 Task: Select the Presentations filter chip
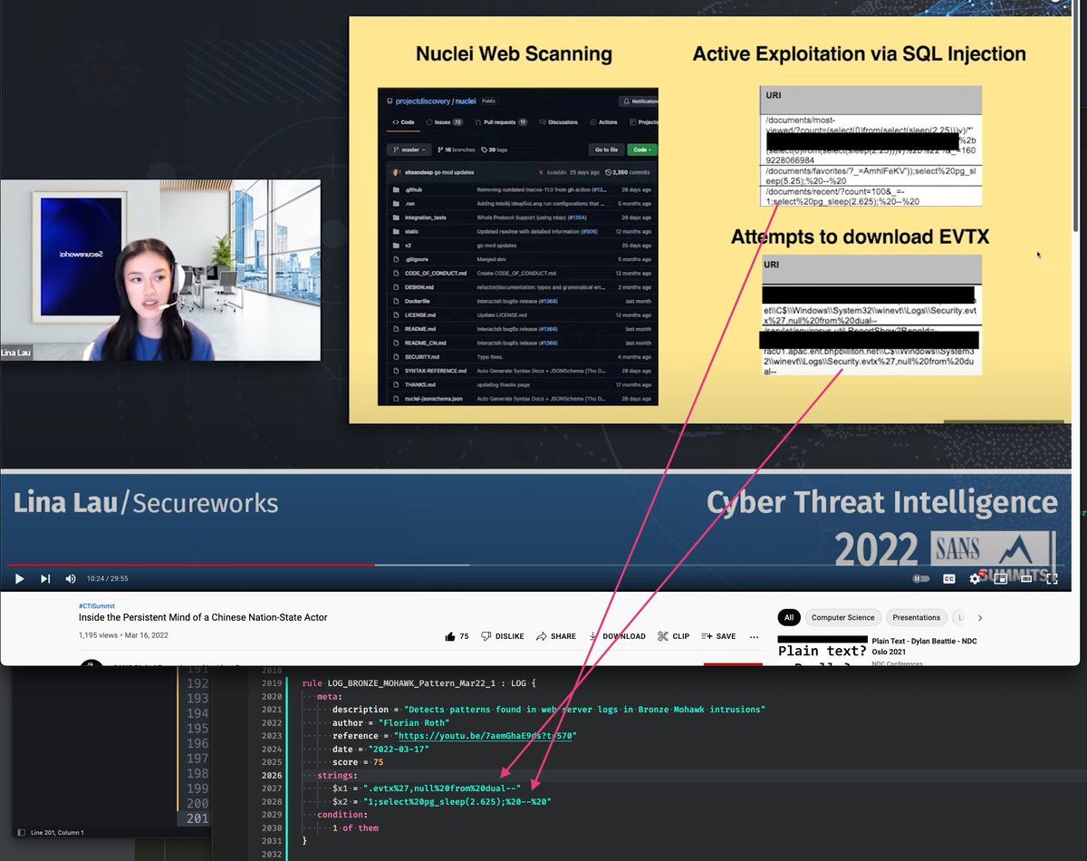(916, 617)
